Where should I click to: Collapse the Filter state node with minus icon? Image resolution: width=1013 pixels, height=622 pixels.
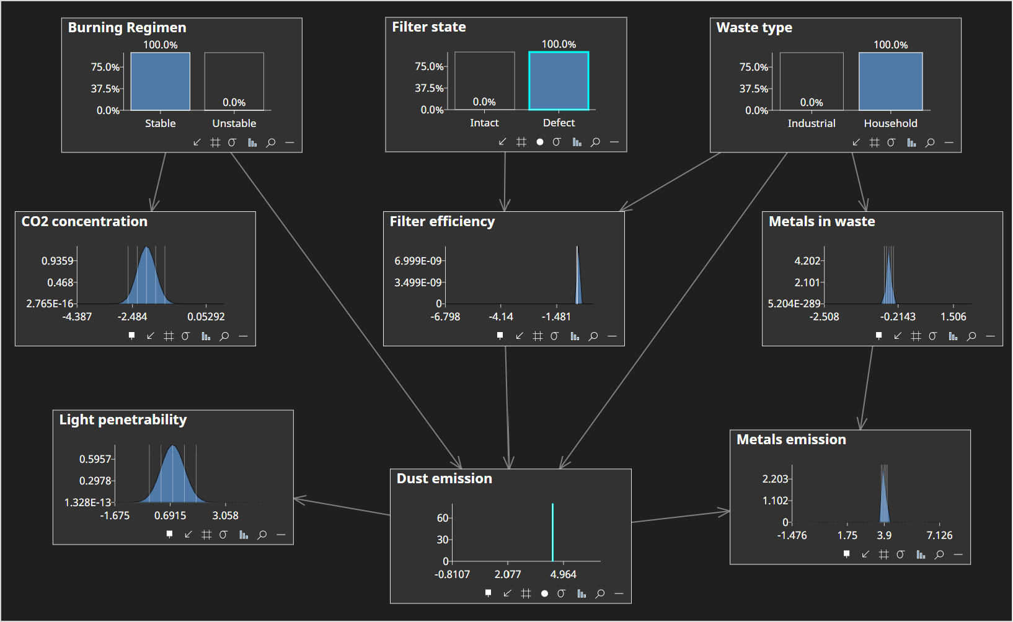coord(614,142)
